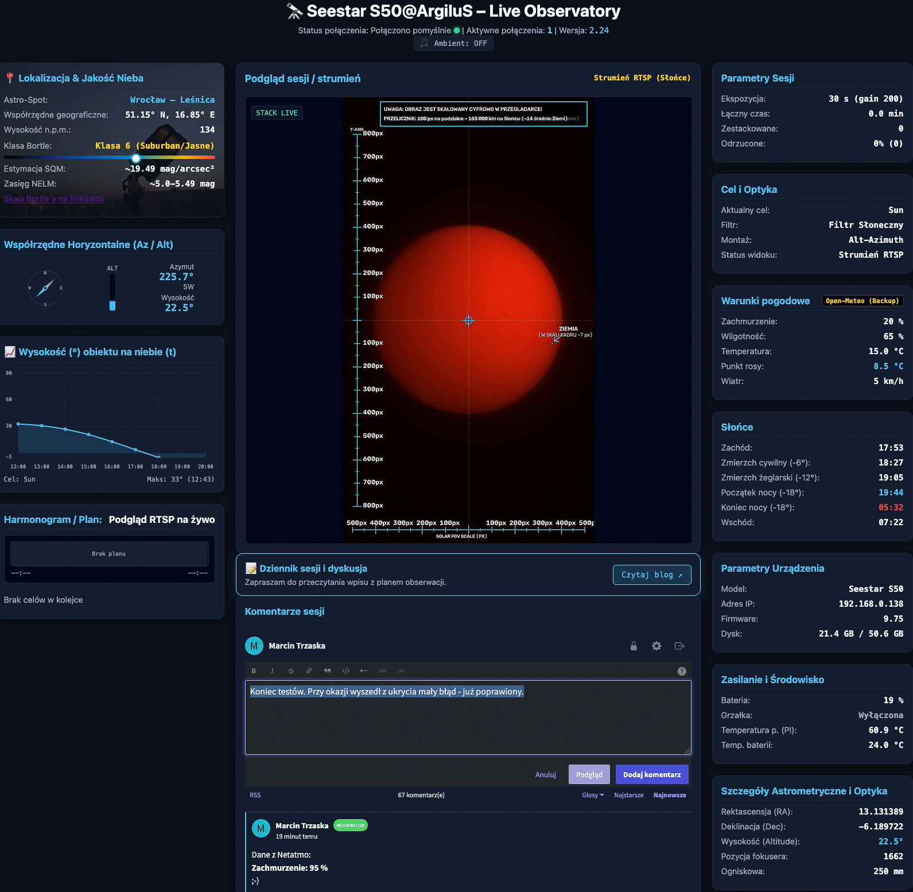Open the Czytaj blog link
This screenshot has height=892, width=913.
[652, 575]
